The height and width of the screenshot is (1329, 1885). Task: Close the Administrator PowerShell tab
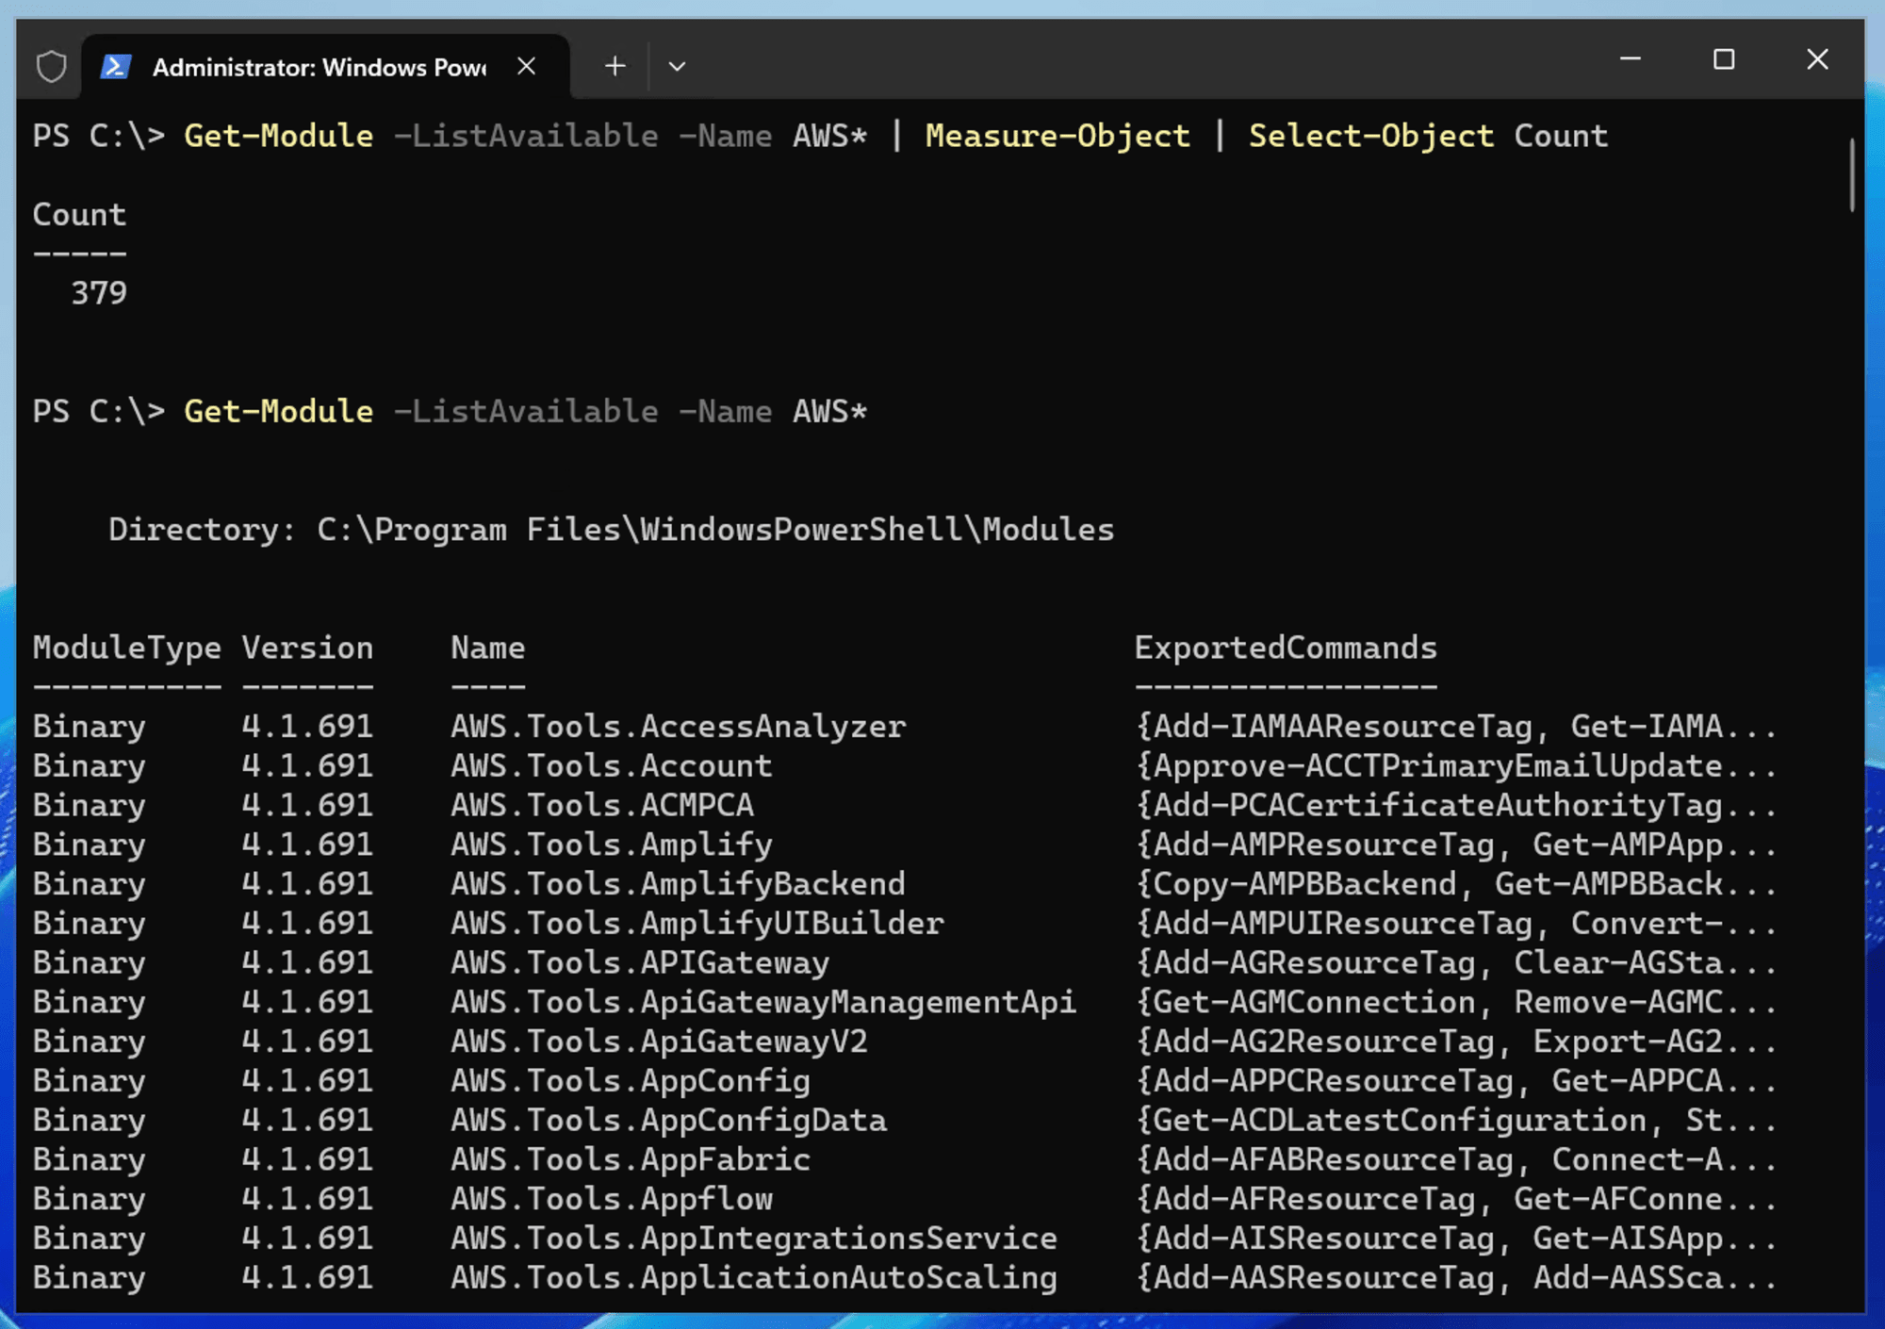pyautogui.click(x=527, y=66)
